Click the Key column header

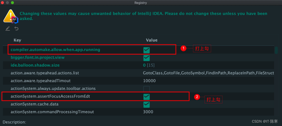[x=17, y=40]
